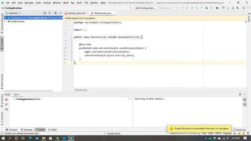Click the green inspection checkmark in editor
Screen dimensions: 251x141
click(x=246, y=22)
